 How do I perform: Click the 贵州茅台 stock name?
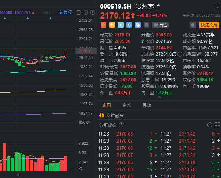coord(148,6)
